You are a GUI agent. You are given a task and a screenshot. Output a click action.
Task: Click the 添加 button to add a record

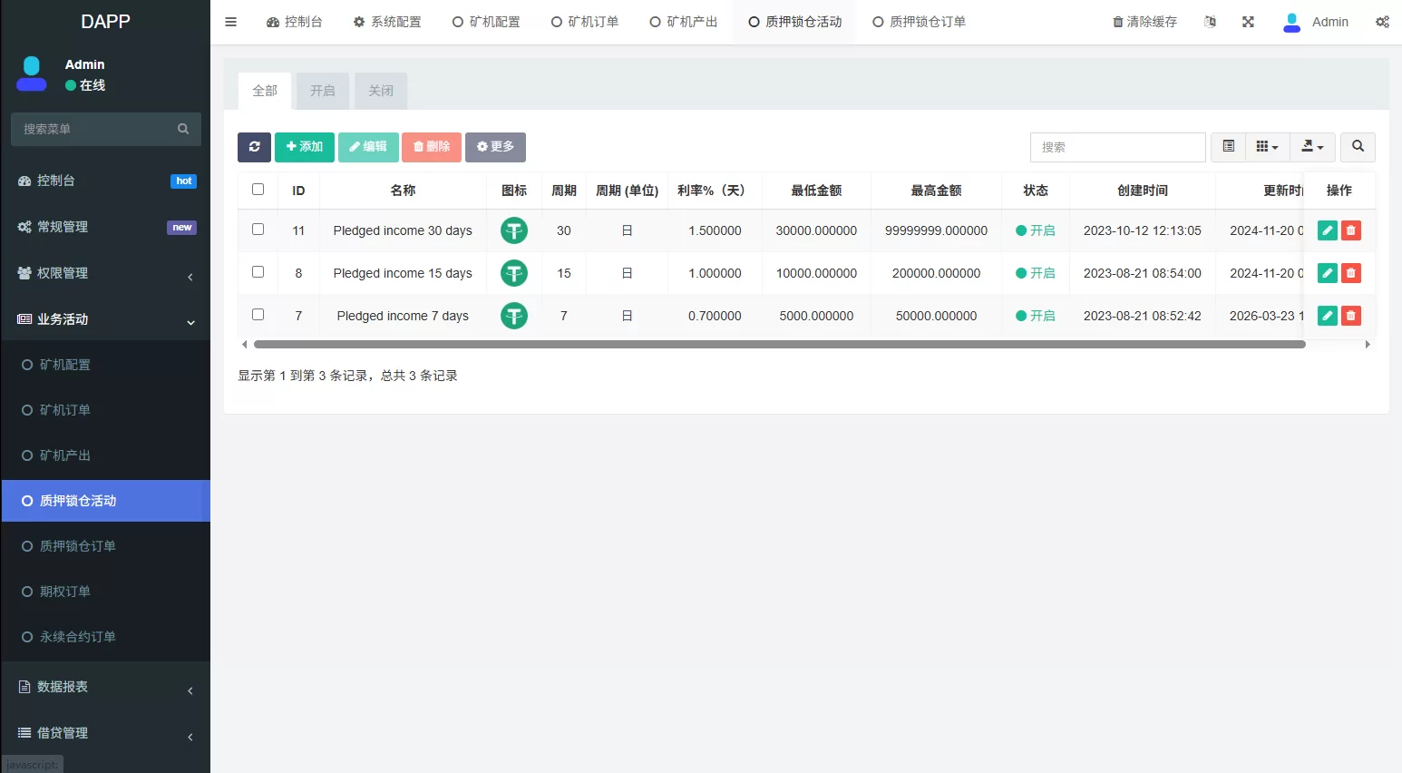click(x=304, y=146)
